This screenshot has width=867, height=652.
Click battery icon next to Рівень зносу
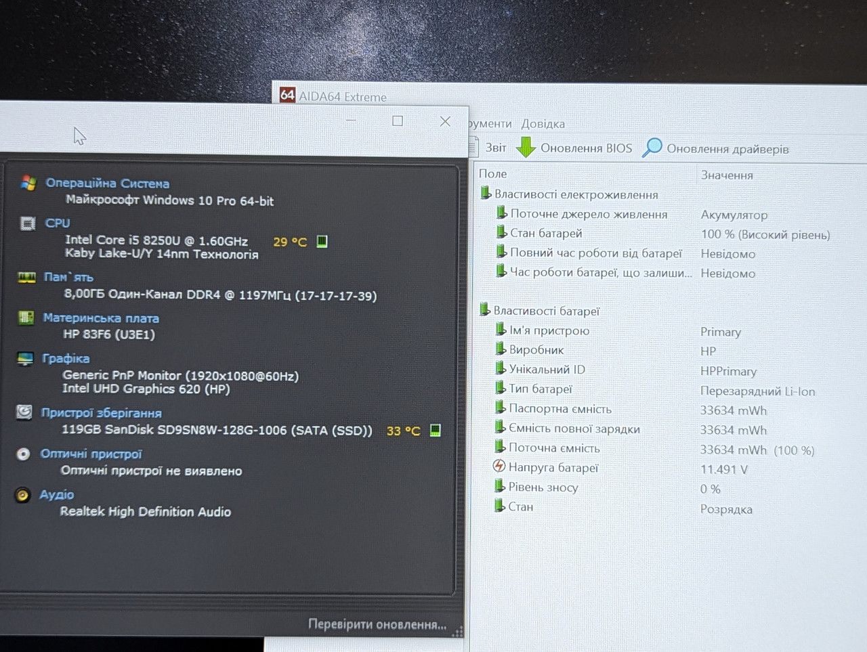(500, 486)
